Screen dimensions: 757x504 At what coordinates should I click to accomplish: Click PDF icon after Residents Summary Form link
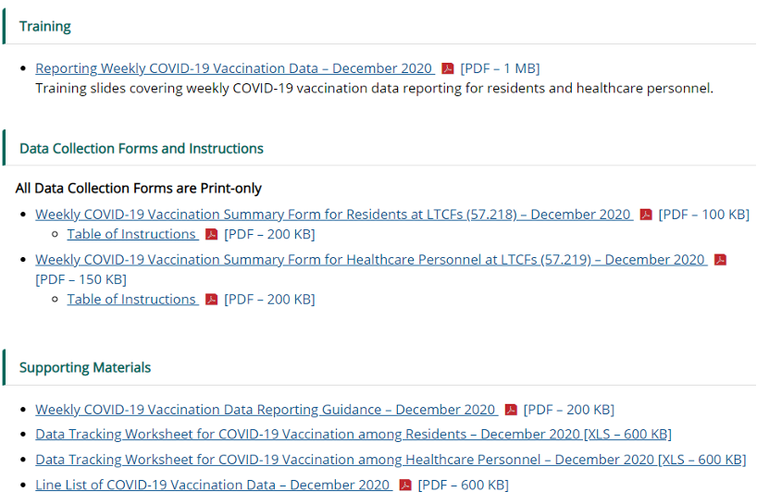[646, 215]
